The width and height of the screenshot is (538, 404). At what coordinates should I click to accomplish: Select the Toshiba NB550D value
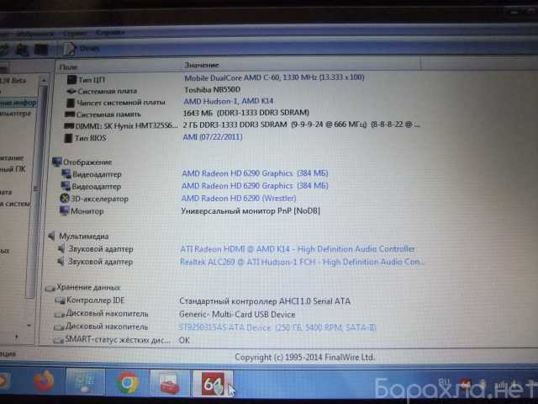point(212,89)
